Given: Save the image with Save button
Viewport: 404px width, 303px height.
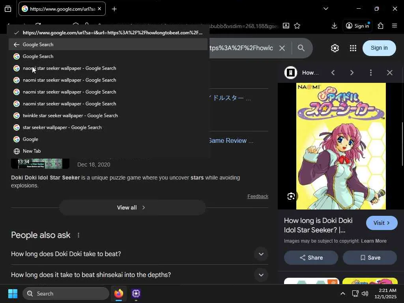Looking at the screenshot, I should [370, 258].
